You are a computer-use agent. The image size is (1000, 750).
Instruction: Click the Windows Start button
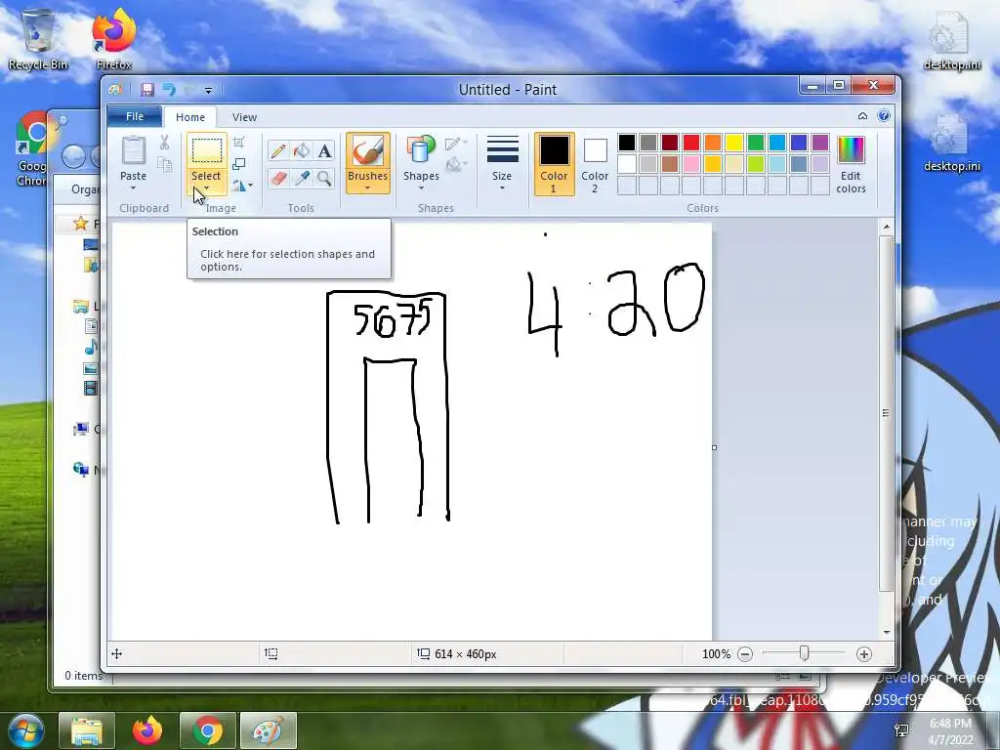click(26, 730)
